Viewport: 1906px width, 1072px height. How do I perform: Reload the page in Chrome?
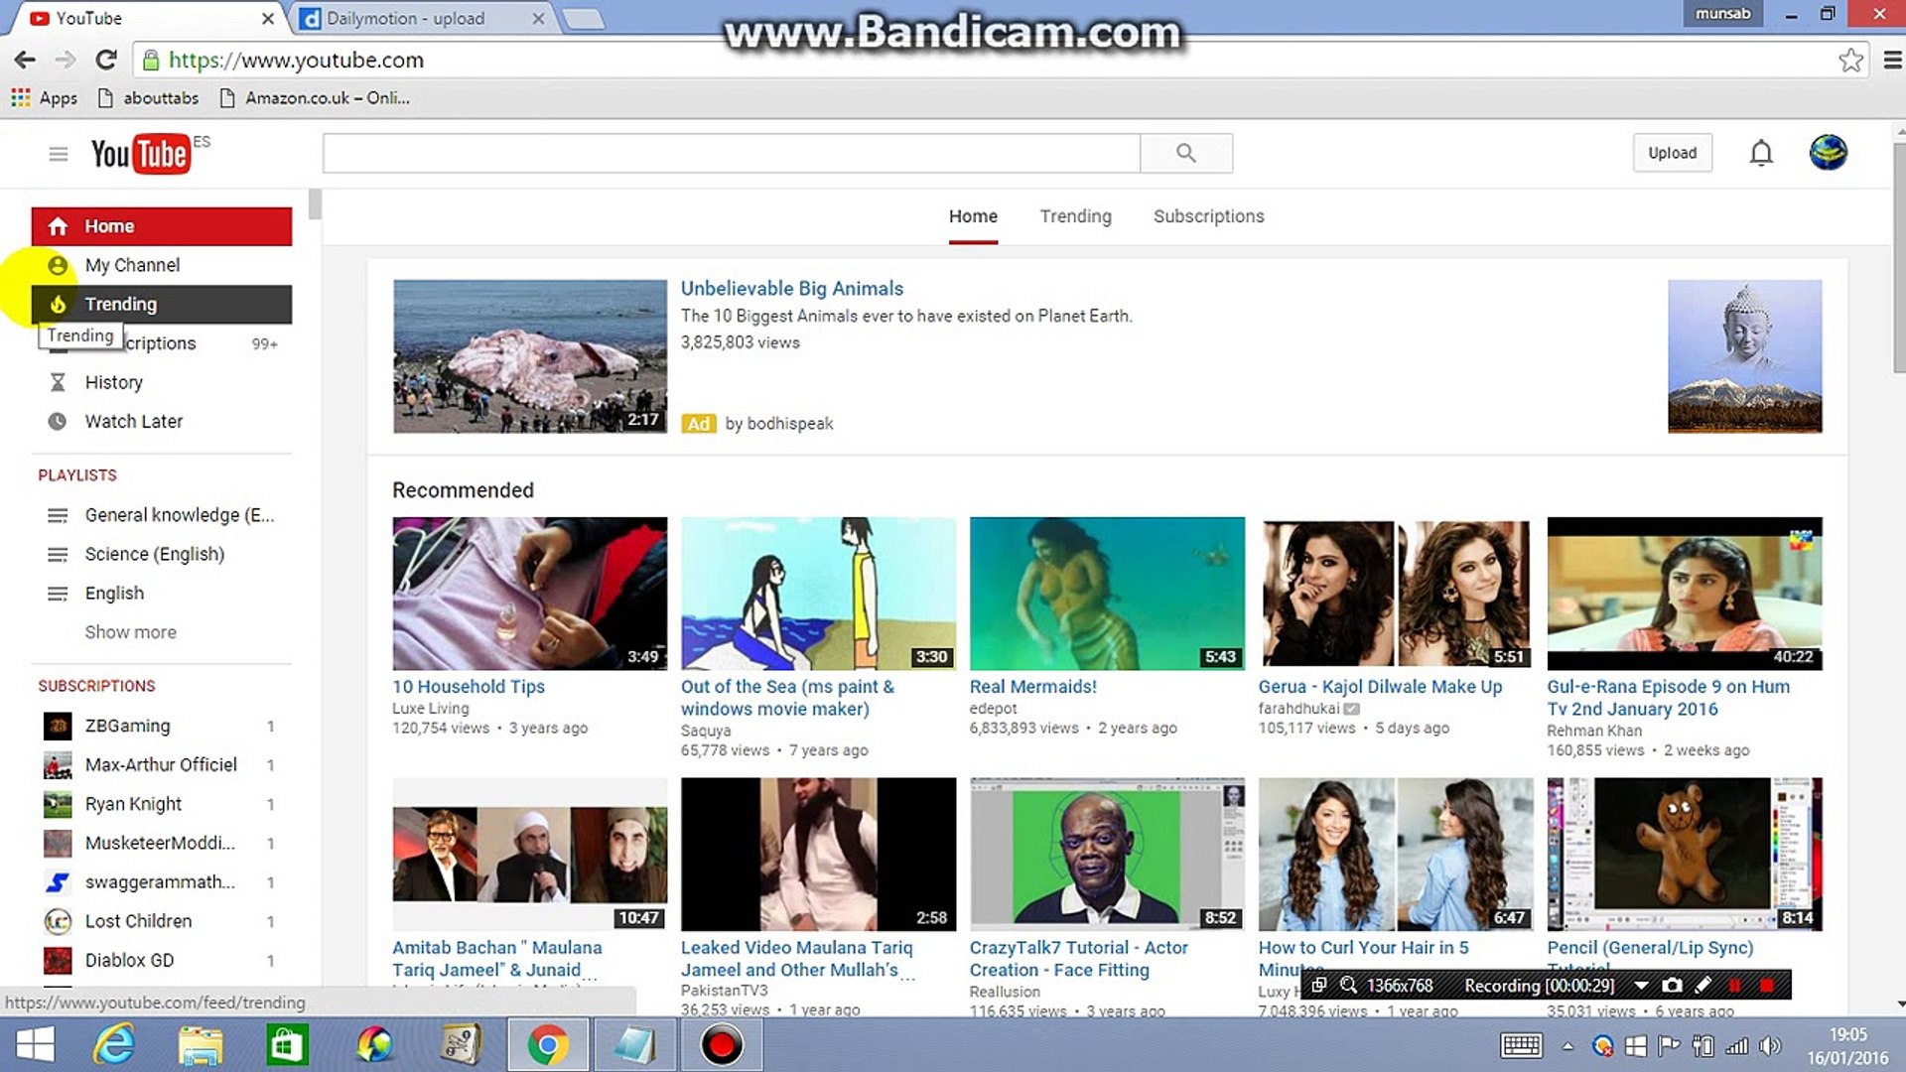coord(106,60)
